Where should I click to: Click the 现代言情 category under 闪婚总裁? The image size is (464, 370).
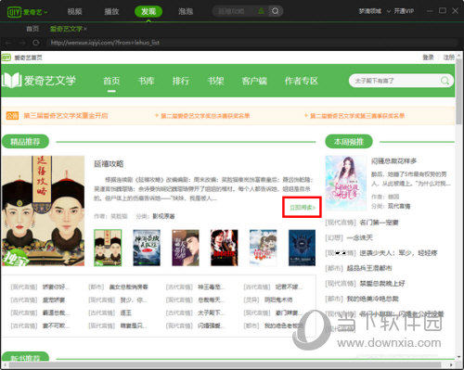pos(399,206)
